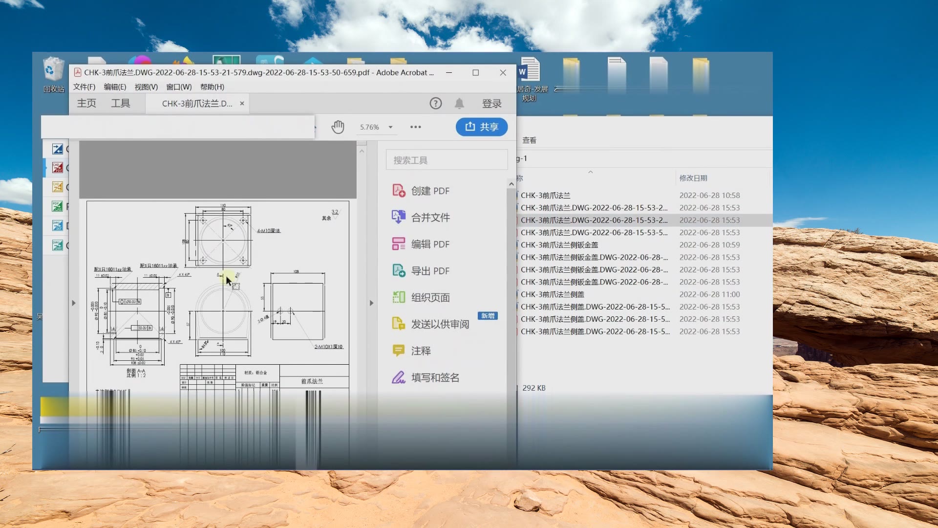Click scroll-up arrow of the tools panel
938x528 pixels.
point(511,184)
